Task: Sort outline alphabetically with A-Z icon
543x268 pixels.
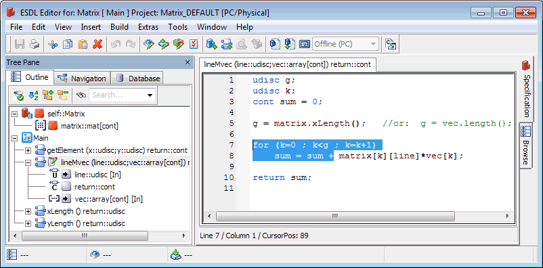Action: pos(33,95)
